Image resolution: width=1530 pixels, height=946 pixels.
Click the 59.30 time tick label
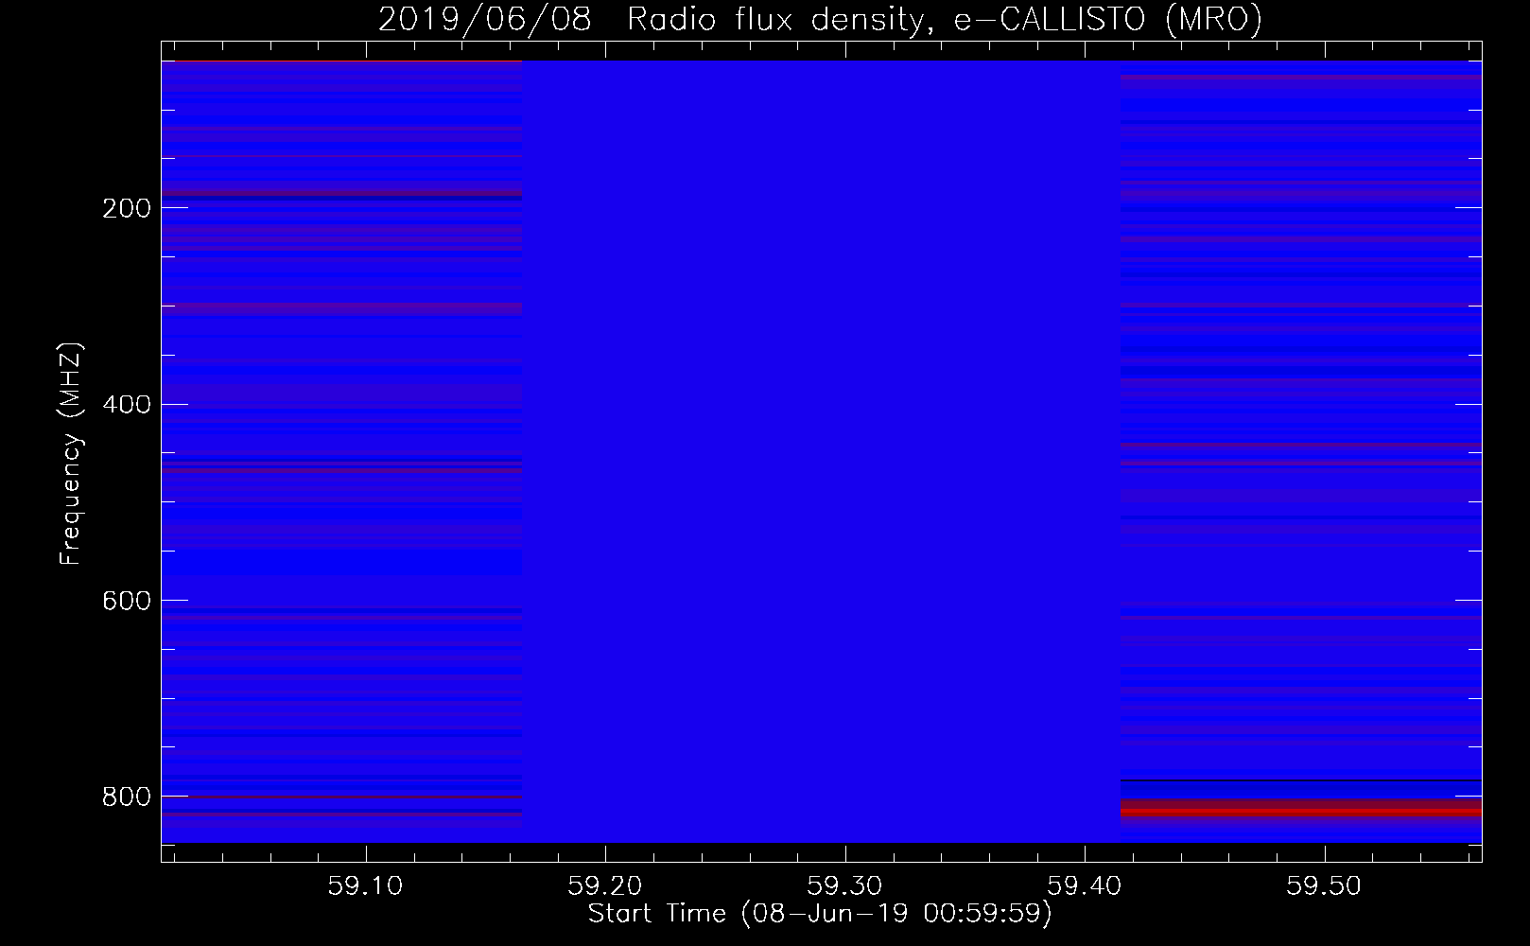(844, 885)
